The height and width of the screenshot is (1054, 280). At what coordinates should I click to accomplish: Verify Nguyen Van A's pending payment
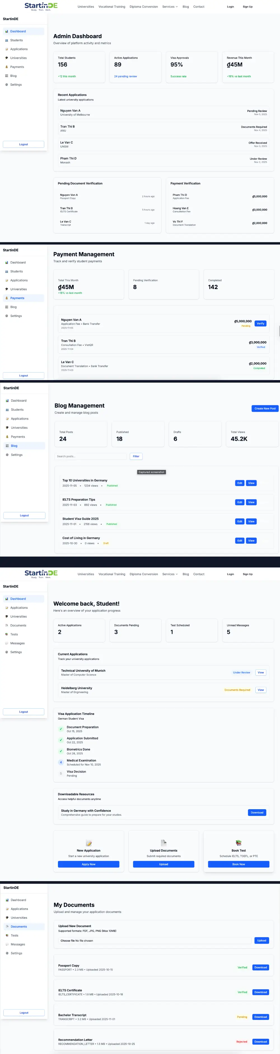[260, 324]
